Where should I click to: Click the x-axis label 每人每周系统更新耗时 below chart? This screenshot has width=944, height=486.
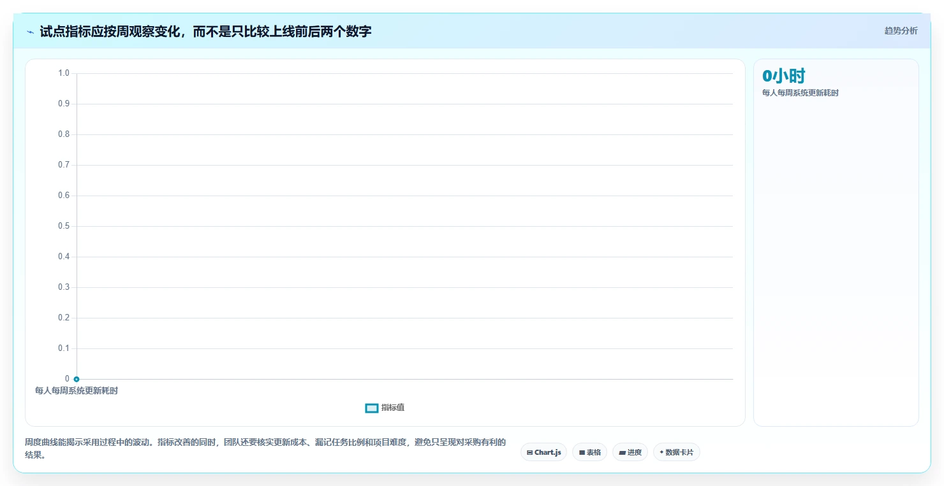pos(77,391)
